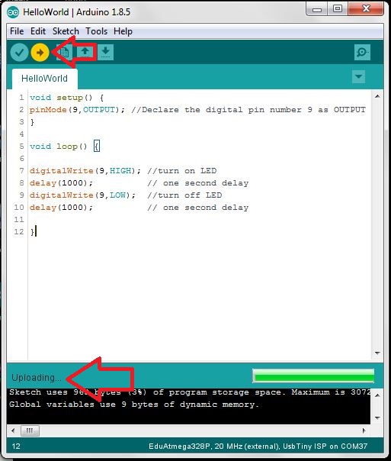Viewport: 391px width, 461px height.
Task: Open the Serial Monitor magnifier icon
Action: click(x=362, y=53)
